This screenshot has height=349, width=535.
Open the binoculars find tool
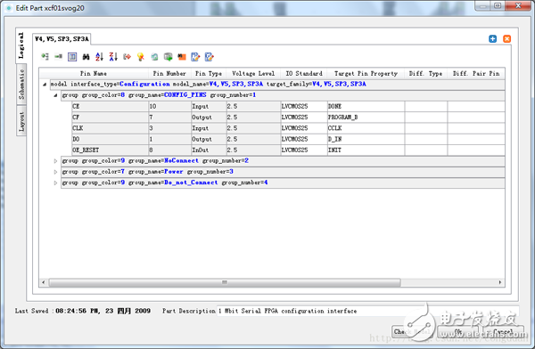(86, 57)
